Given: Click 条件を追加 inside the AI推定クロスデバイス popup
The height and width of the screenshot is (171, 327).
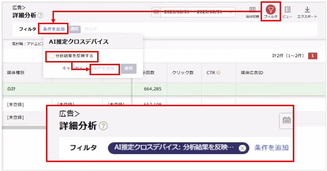Looking at the screenshot, I should point(104,69).
